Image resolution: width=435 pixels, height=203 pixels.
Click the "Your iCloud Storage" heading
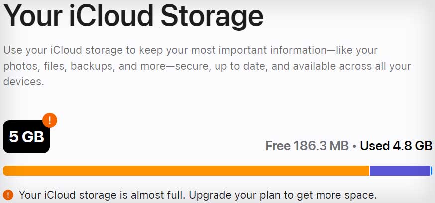point(133,16)
